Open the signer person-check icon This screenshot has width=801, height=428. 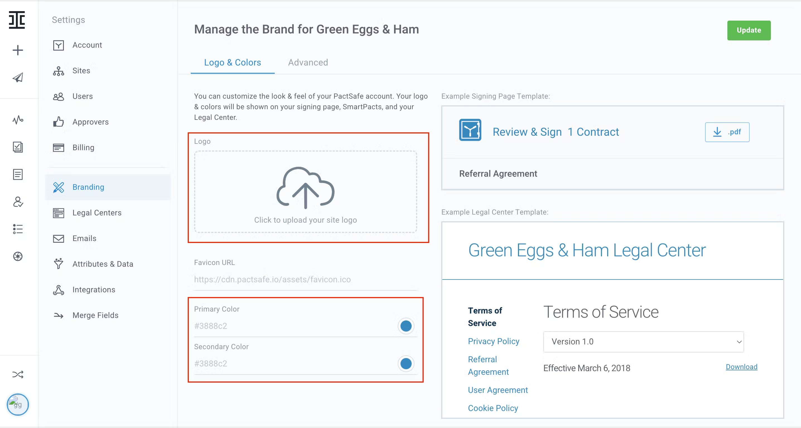pyautogui.click(x=18, y=201)
